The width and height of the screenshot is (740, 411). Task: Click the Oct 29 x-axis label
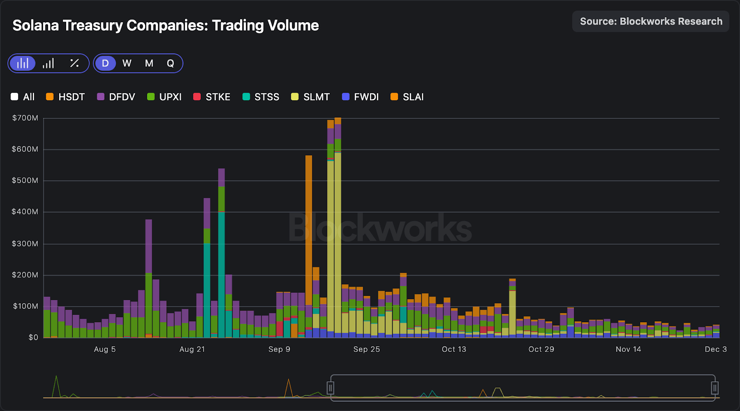(x=541, y=349)
